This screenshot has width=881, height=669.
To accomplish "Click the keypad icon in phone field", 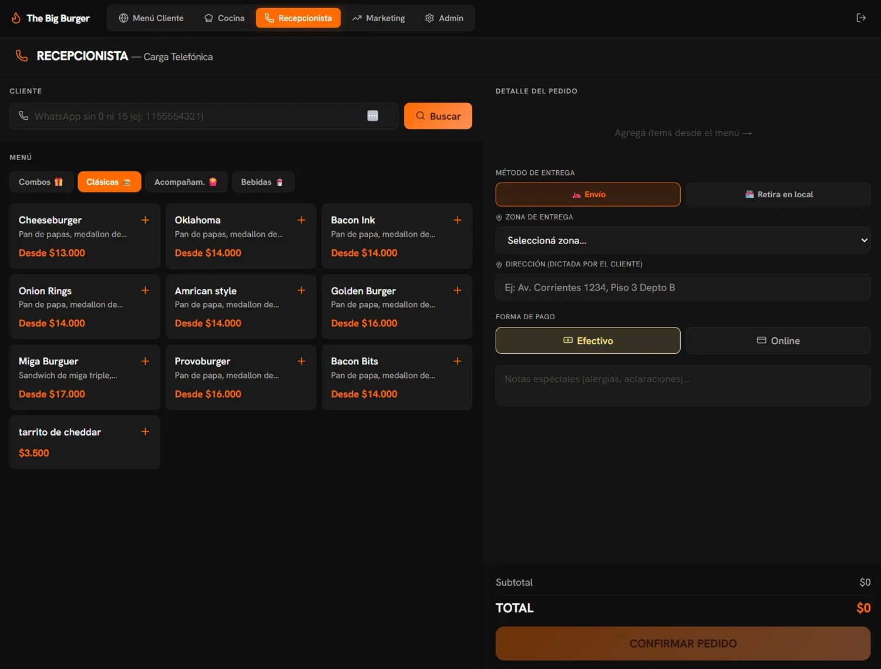I will click(x=373, y=116).
